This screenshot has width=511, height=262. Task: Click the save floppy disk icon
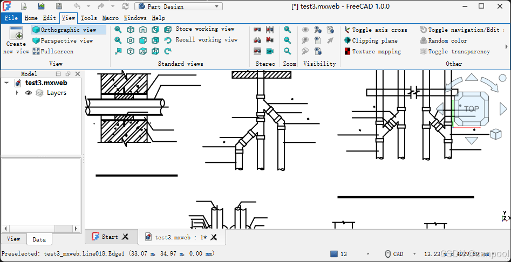click(59, 6)
